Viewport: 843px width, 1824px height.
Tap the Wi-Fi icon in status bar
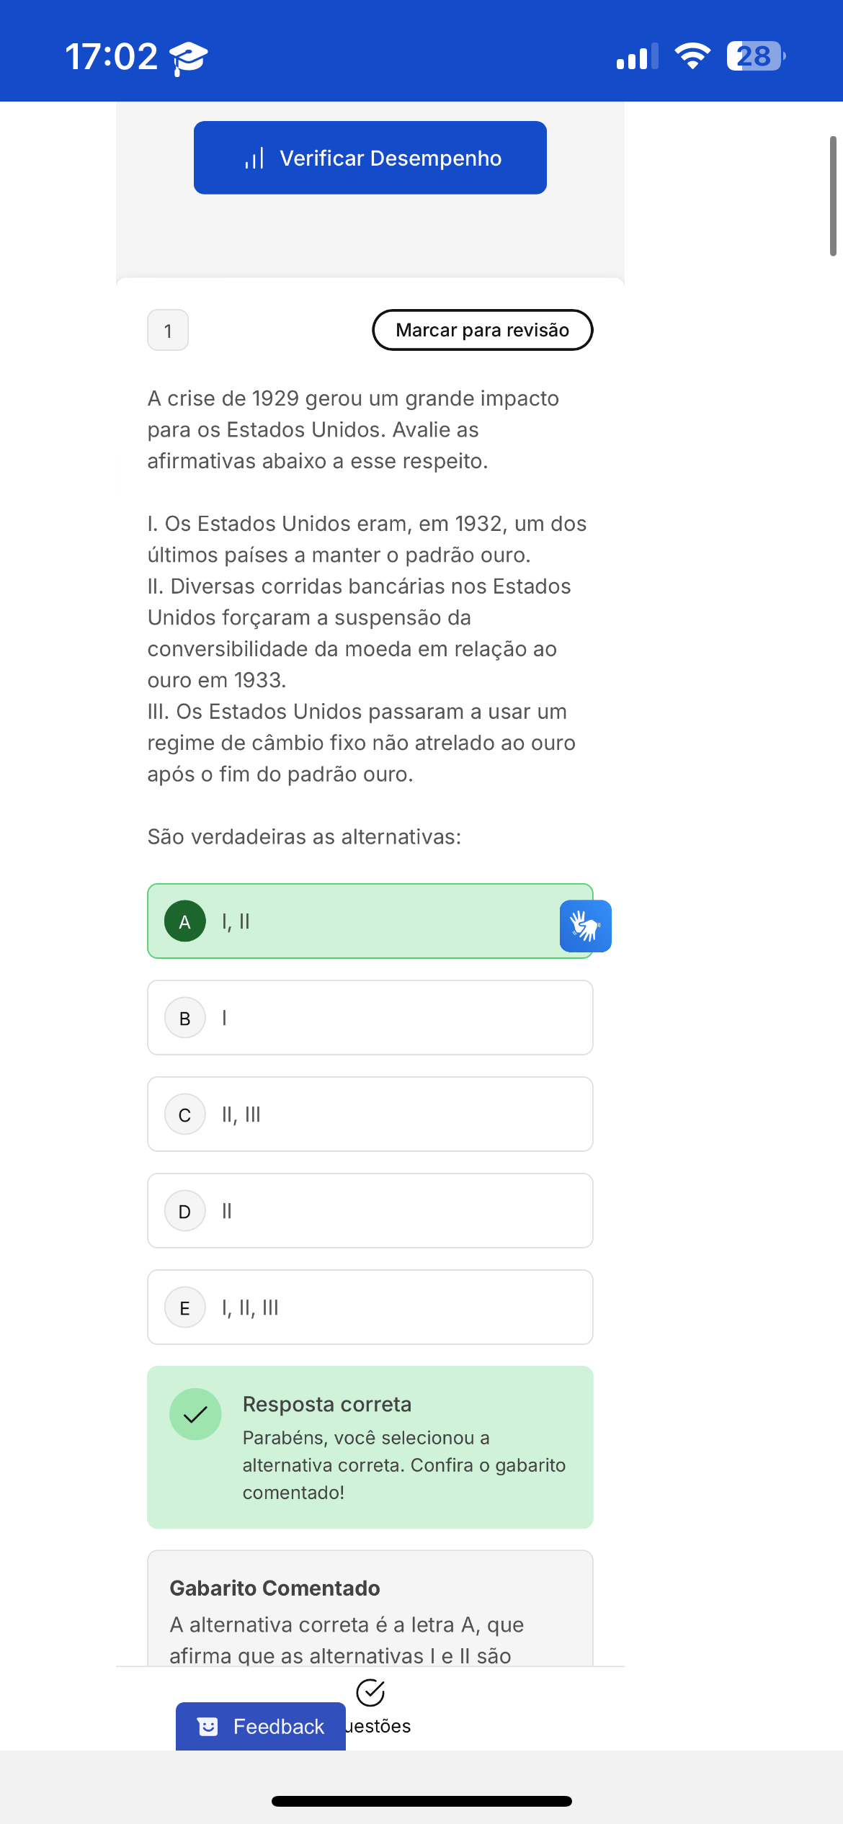(x=692, y=56)
